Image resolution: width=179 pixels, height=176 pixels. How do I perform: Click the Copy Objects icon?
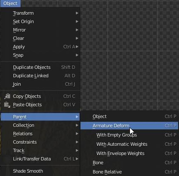click(x=7, y=96)
